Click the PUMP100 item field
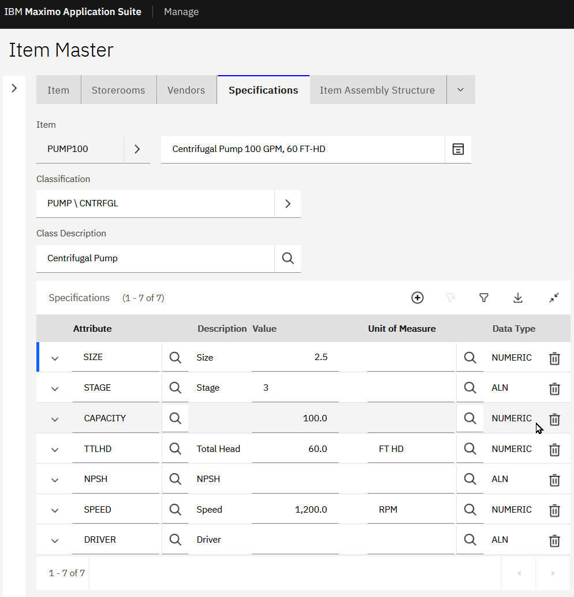 coord(80,149)
